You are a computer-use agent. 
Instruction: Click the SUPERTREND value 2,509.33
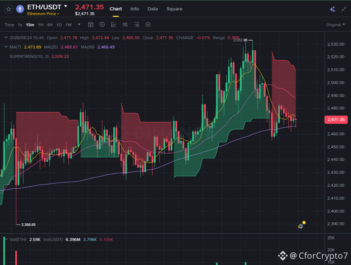coord(60,56)
